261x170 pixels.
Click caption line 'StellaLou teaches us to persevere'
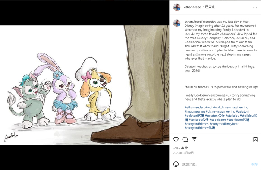pos(221,87)
